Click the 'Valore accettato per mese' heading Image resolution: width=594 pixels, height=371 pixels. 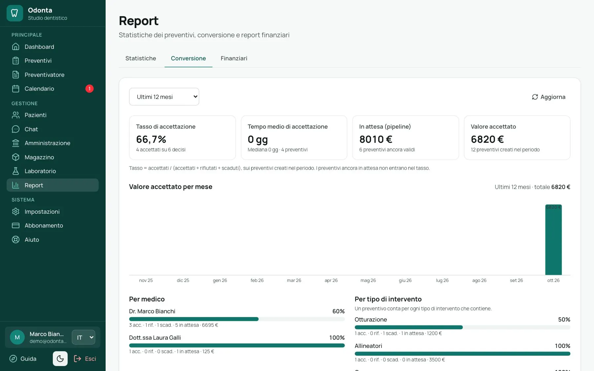tap(171, 187)
